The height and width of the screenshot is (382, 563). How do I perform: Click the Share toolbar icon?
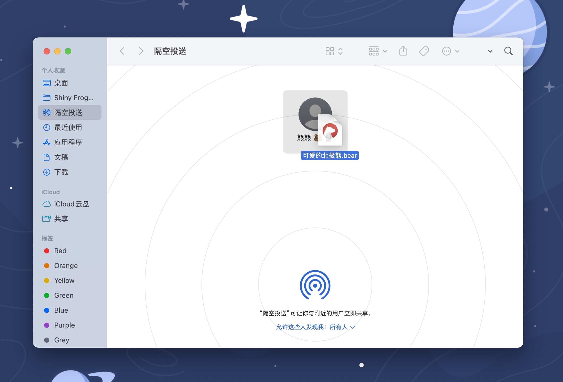pyautogui.click(x=403, y=51)
